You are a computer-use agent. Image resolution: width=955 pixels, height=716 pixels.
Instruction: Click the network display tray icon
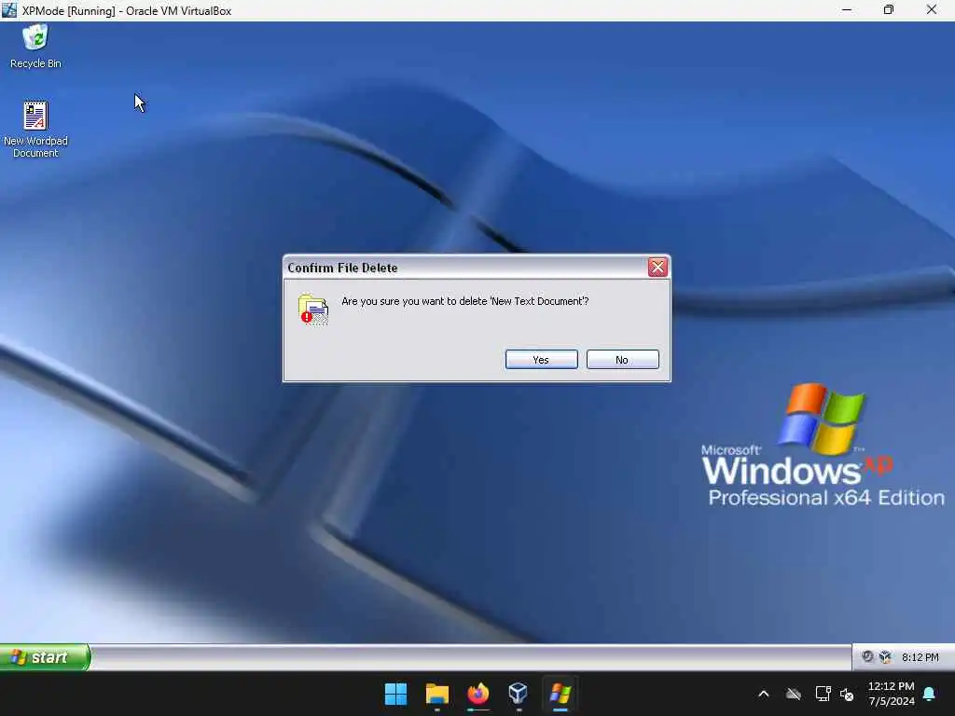tap(823, 694)
